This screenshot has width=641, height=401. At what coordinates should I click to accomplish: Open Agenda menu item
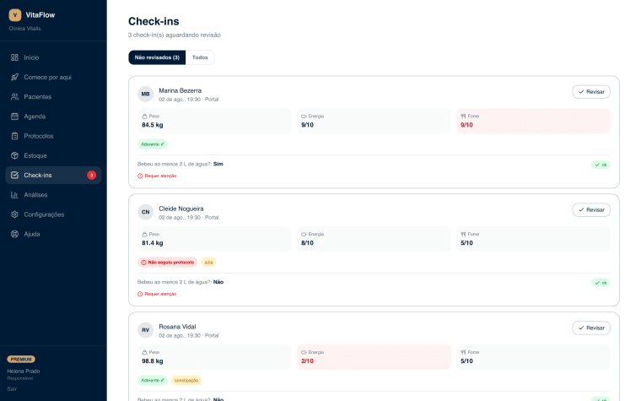53,117
